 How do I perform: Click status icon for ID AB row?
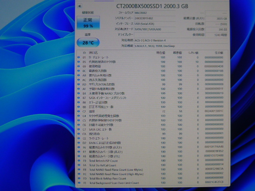pos(79,75)
